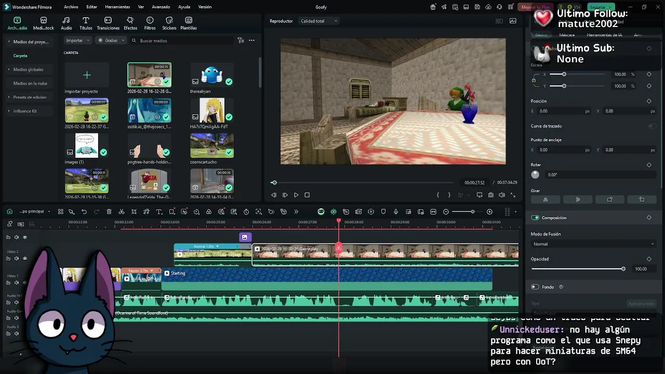Rotate clip clockwise under Girar
Screen dimensions: 665x374
(610, 199)
